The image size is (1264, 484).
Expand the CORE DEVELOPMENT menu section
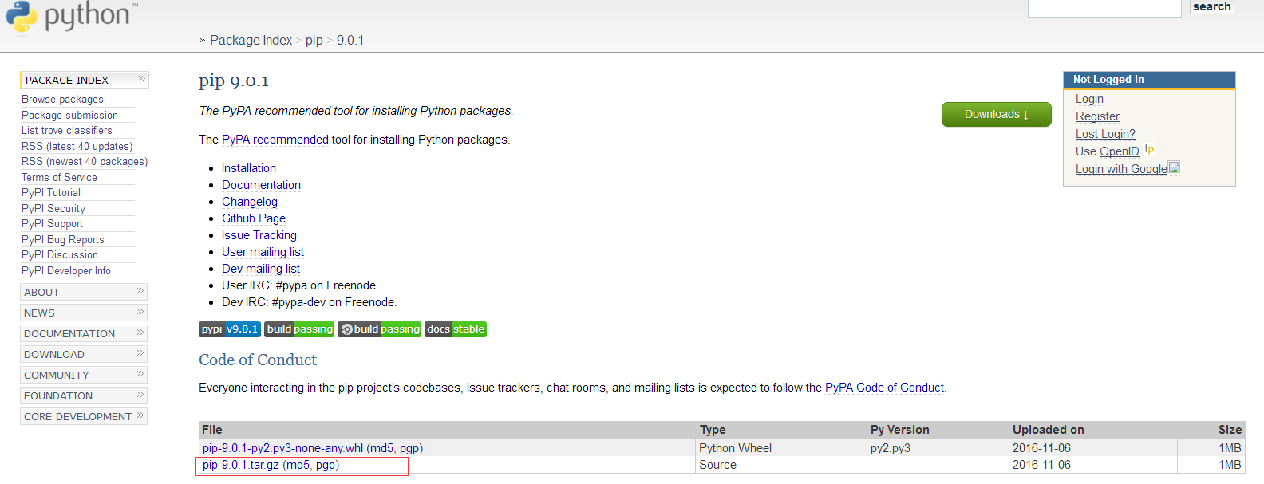click(x=84, y=416)
